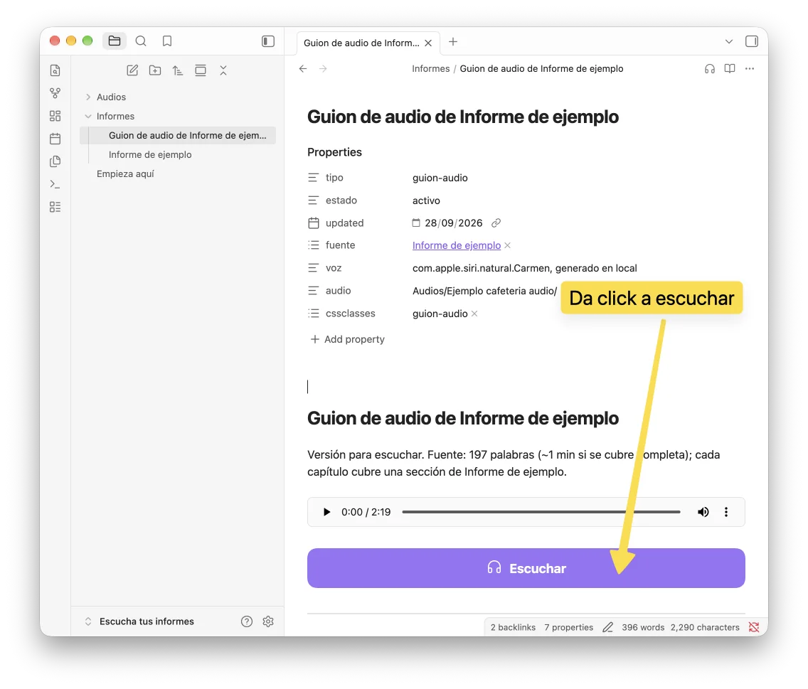This screenshot has height=689, width=808.
Task: Click the Escuchar button
Action: 526,568
